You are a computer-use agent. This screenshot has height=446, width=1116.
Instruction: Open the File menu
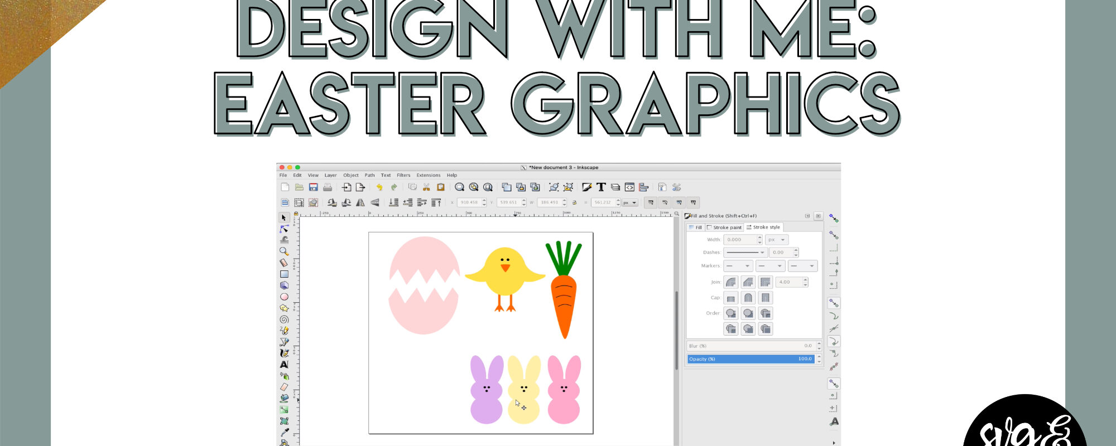(x=283, y=175)
